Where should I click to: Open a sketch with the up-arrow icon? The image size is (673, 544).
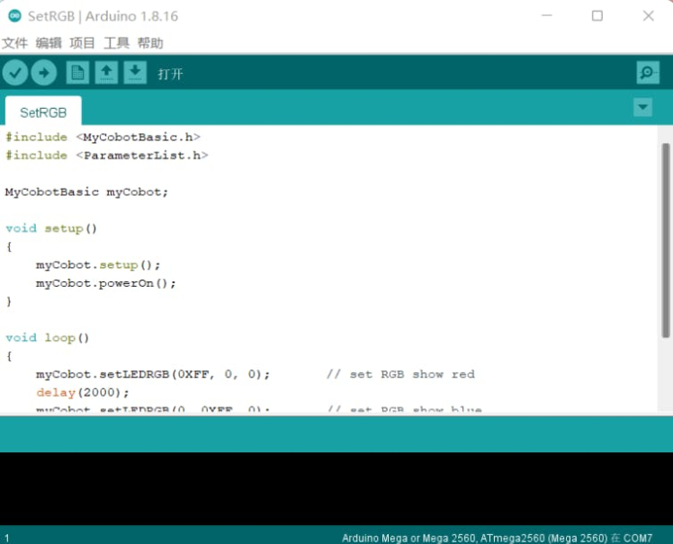coord(106,73)
